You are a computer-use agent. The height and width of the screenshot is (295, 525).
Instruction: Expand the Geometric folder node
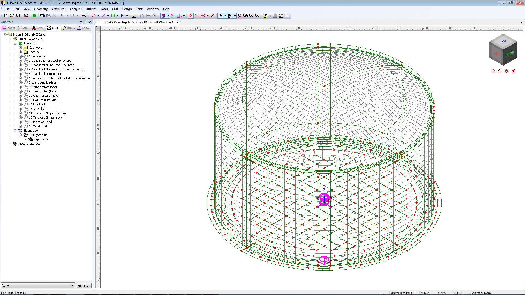(20, 48)
